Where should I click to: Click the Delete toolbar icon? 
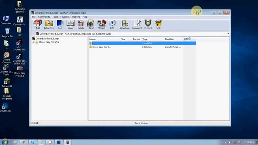(81, 24)
